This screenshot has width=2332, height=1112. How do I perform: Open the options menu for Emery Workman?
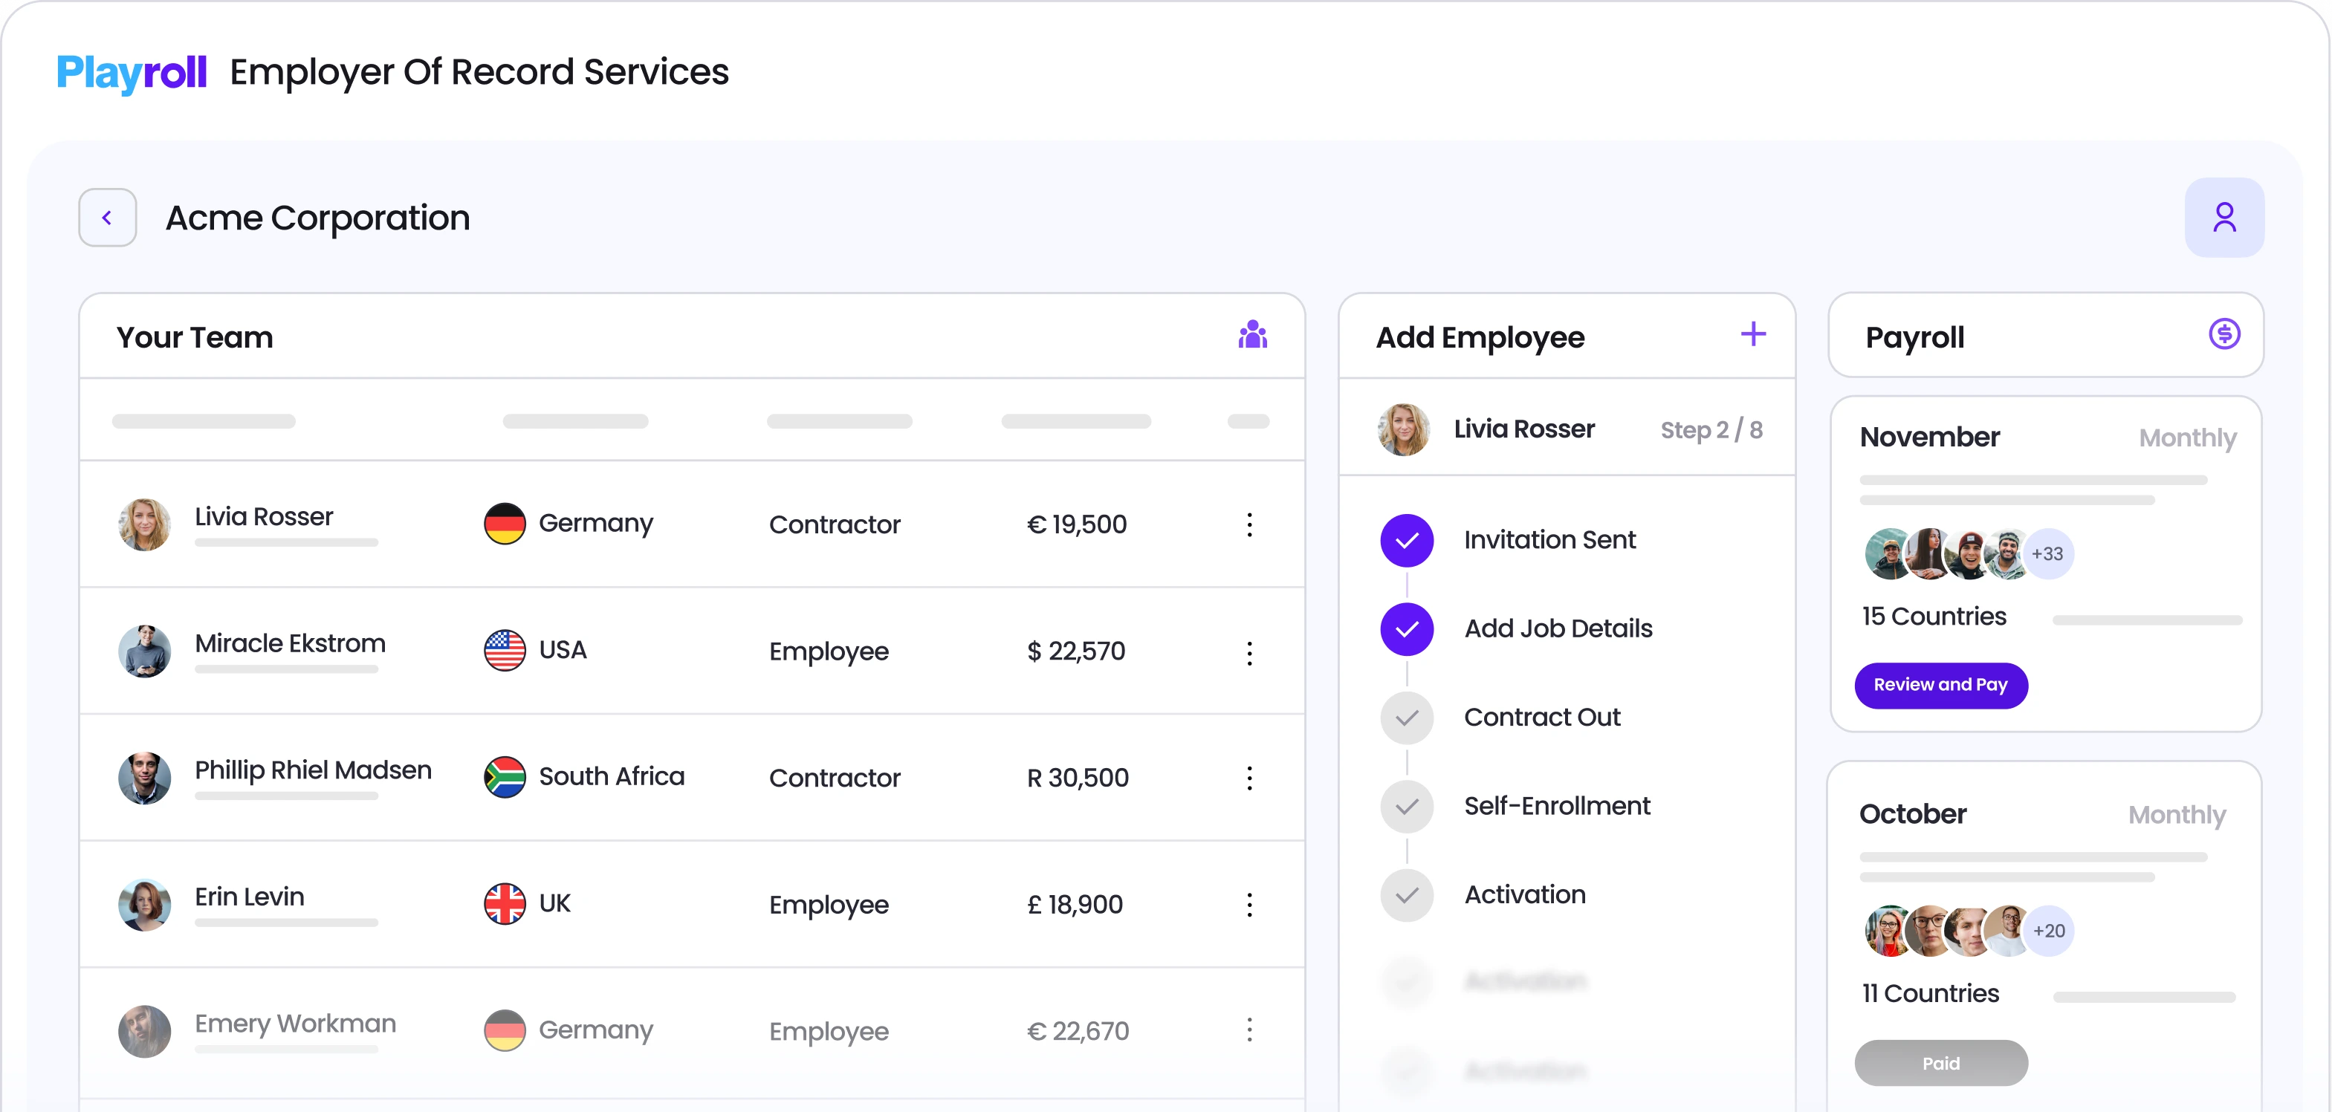pos(1250,1030)
